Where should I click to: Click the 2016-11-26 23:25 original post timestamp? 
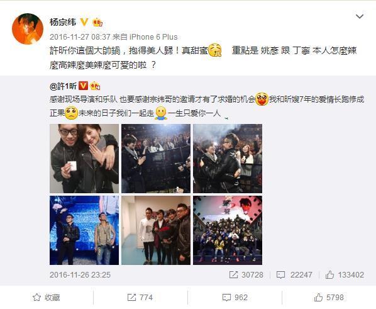[80, 274]
